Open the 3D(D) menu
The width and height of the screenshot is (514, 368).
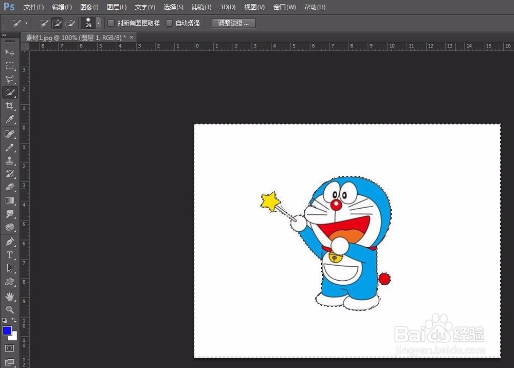pyautogui.click(x=228, y=7)
